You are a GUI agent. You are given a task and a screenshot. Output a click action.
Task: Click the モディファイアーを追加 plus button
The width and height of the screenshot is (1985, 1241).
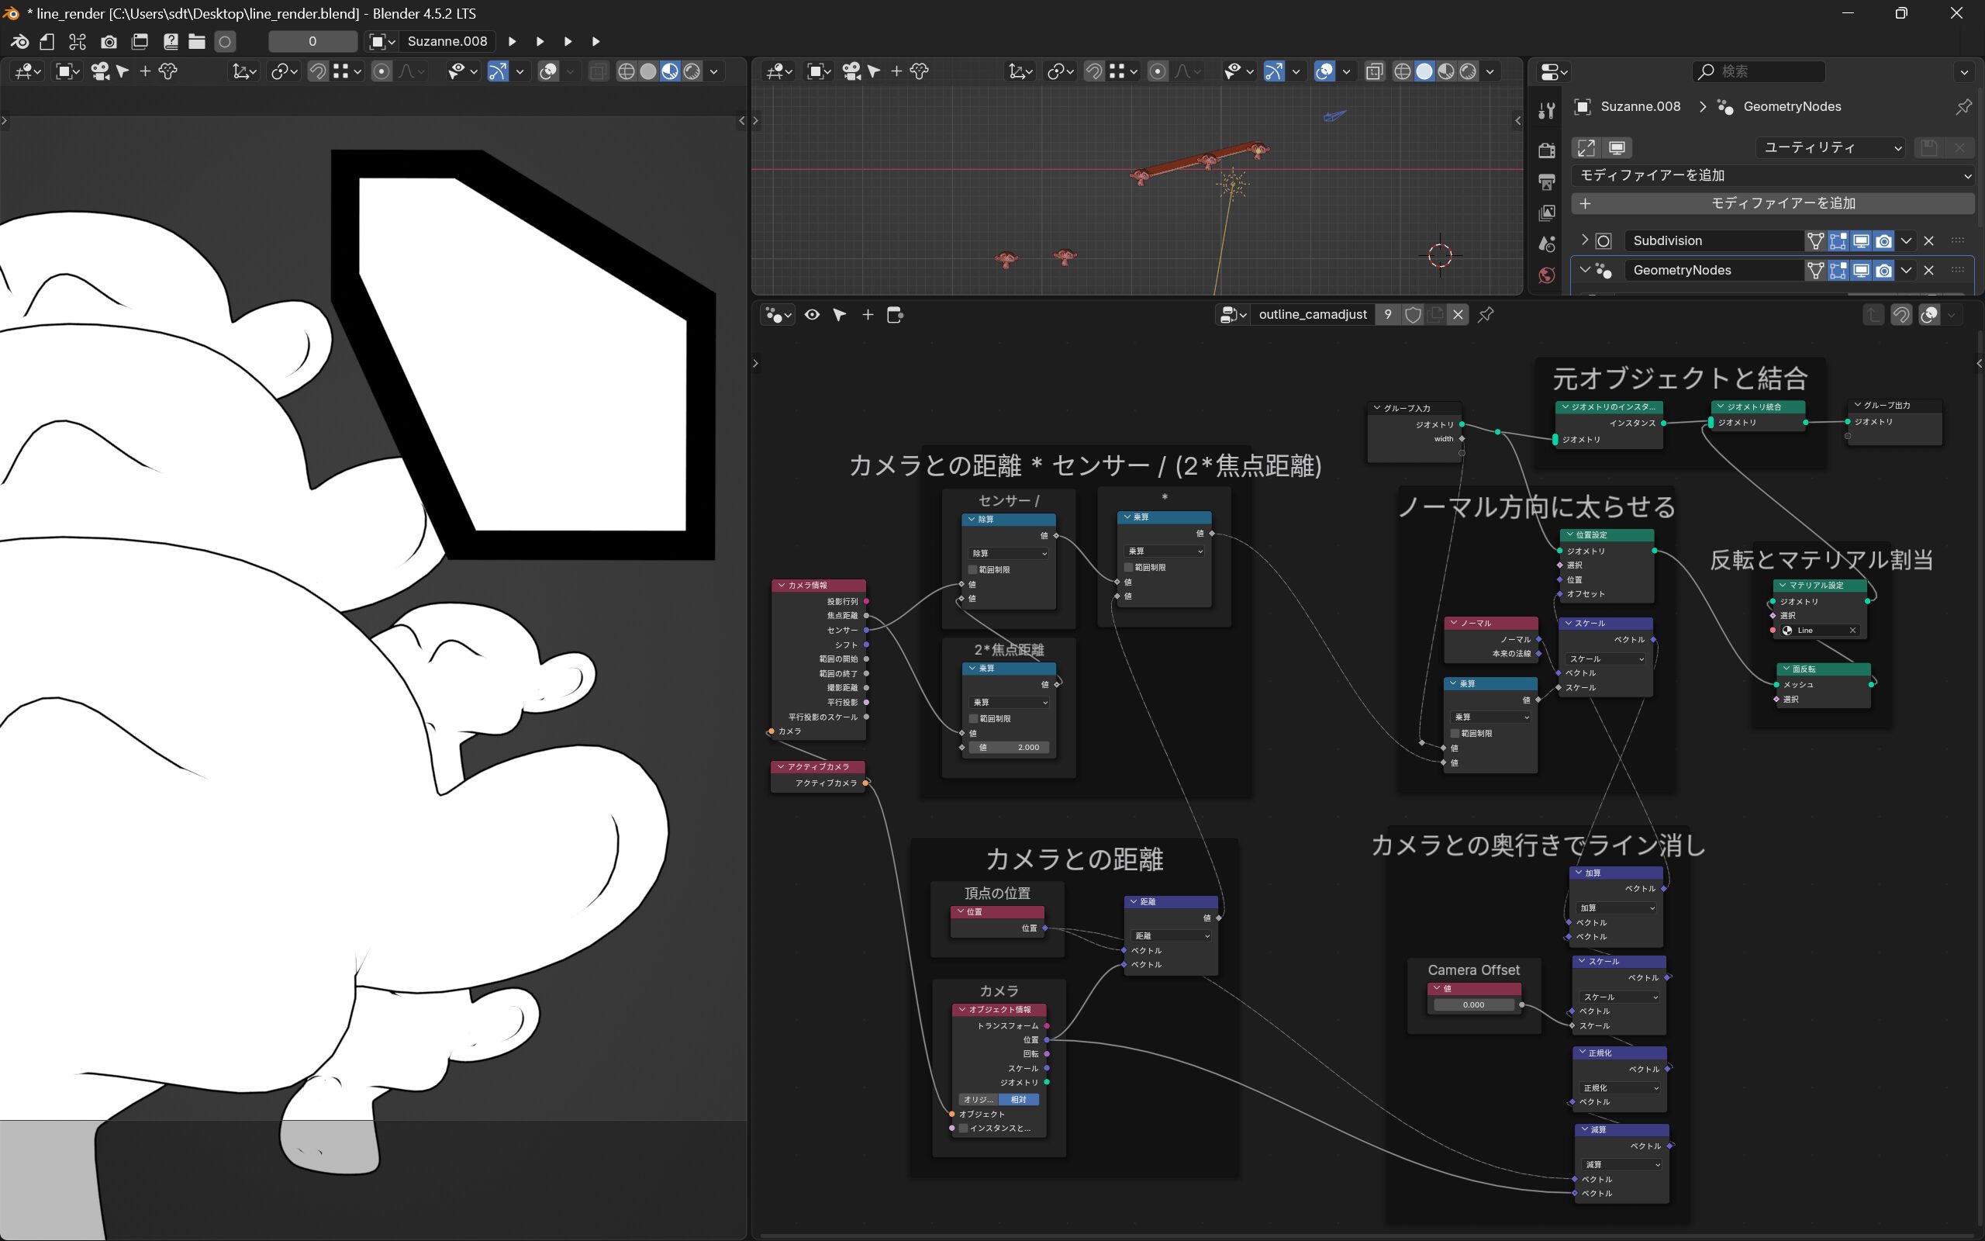click(x=1772, y=202)
